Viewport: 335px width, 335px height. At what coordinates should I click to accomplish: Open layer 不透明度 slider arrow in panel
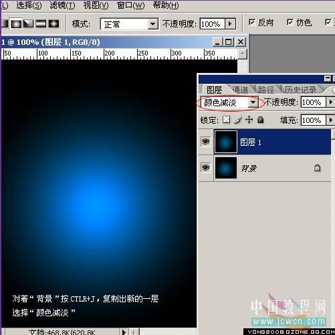click(x=331, y=102)
